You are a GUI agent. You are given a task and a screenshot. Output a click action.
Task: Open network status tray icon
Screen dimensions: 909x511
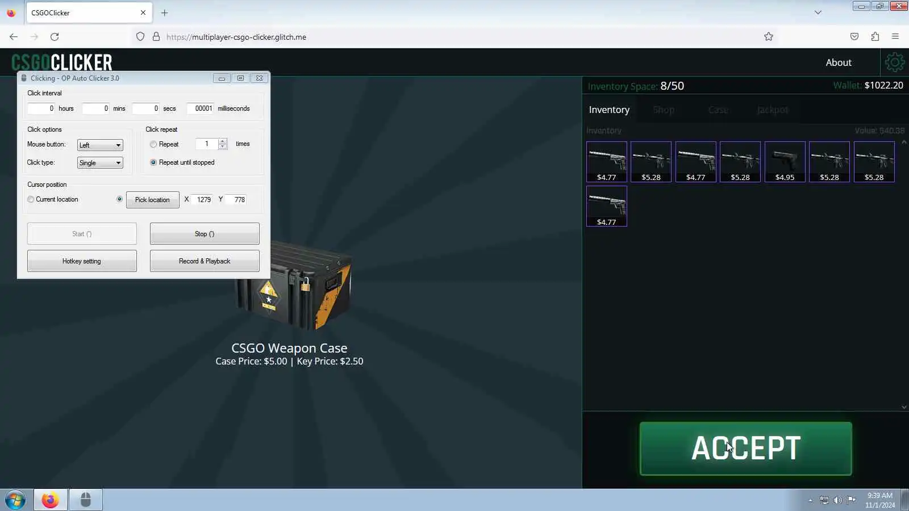824,500
